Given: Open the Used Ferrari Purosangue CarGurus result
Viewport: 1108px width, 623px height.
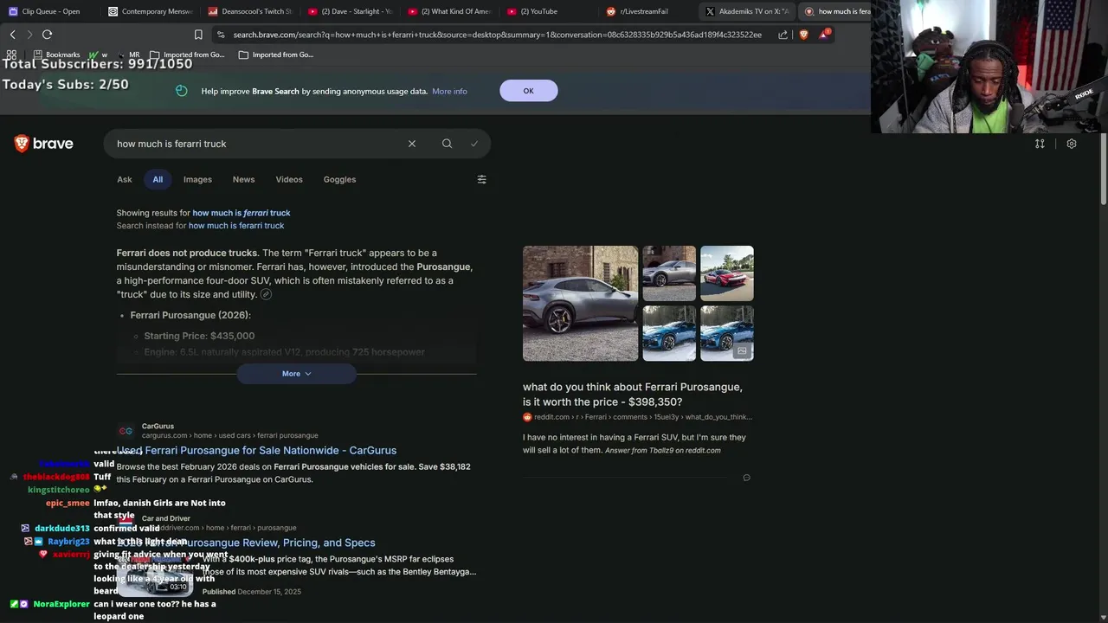Looking at the screenshot, I should [x=256, y=450].
